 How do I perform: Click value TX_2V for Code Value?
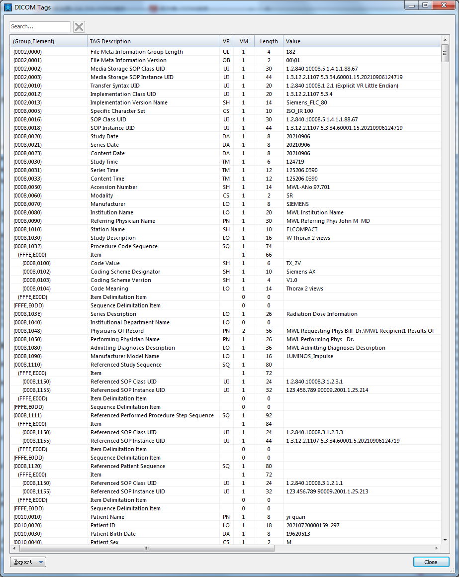coord(293,264)
